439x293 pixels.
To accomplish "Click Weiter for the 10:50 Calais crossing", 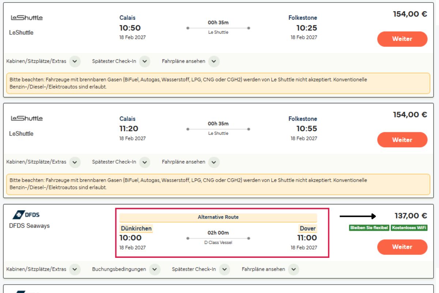I will tap(402, 39).
